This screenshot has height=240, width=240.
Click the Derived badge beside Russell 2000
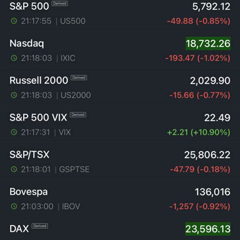(x=79, y=78)
